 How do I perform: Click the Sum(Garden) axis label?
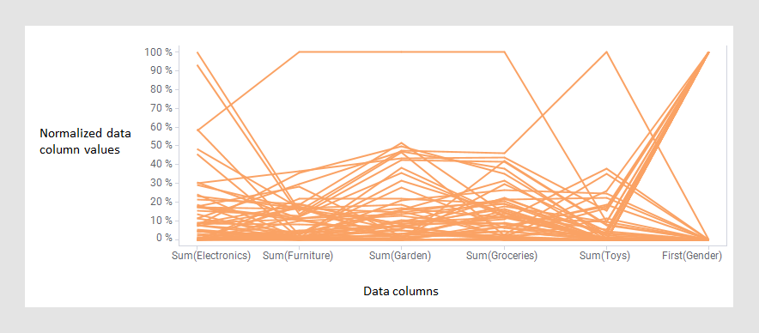[400, 256]
